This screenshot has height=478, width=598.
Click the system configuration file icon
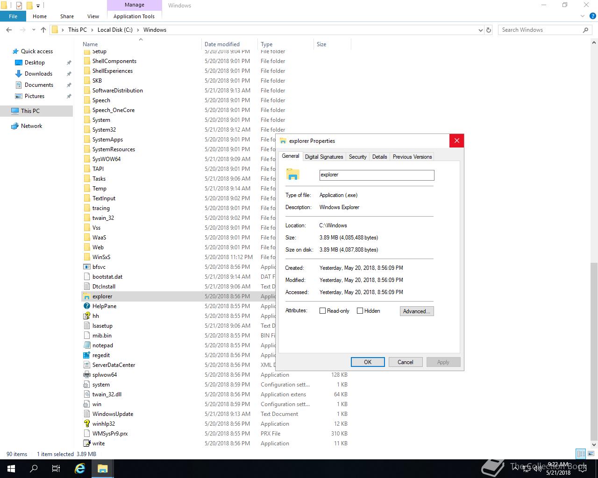(x=86, y=385)
